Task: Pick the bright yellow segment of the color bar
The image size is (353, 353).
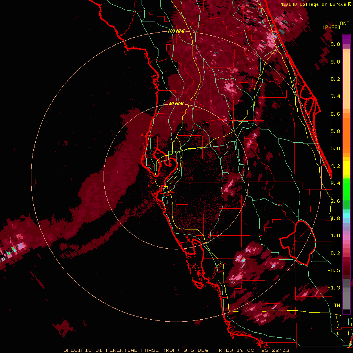Action: tap(346, 168)
